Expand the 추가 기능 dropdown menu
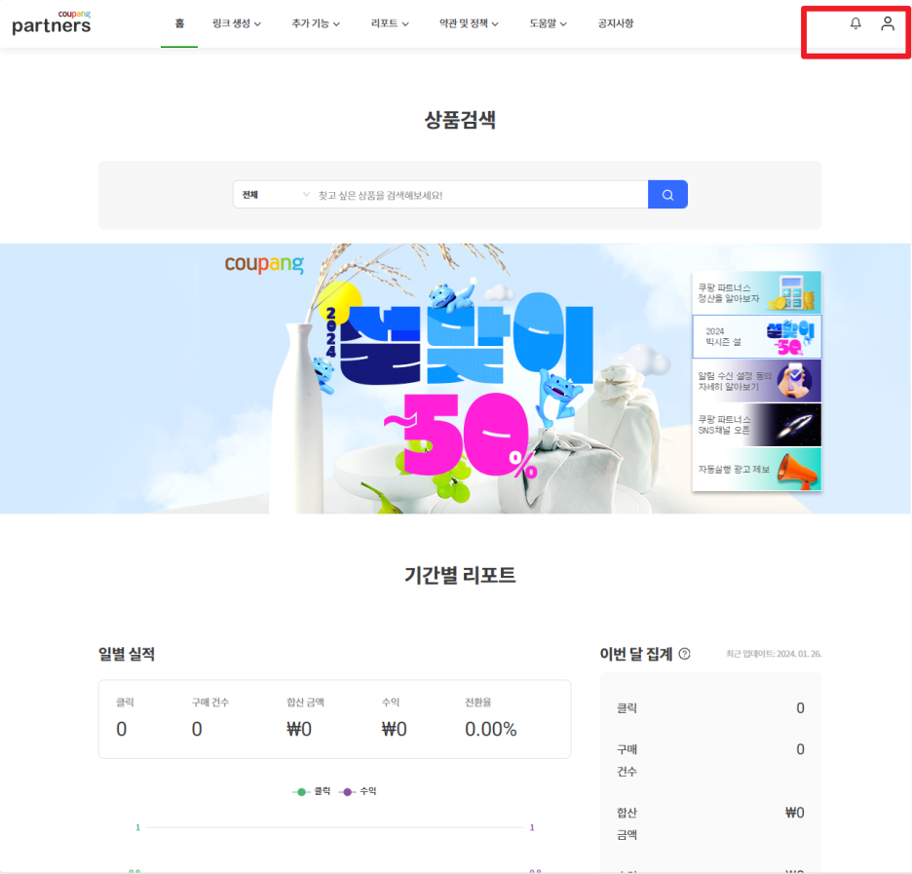 point(316,23)
